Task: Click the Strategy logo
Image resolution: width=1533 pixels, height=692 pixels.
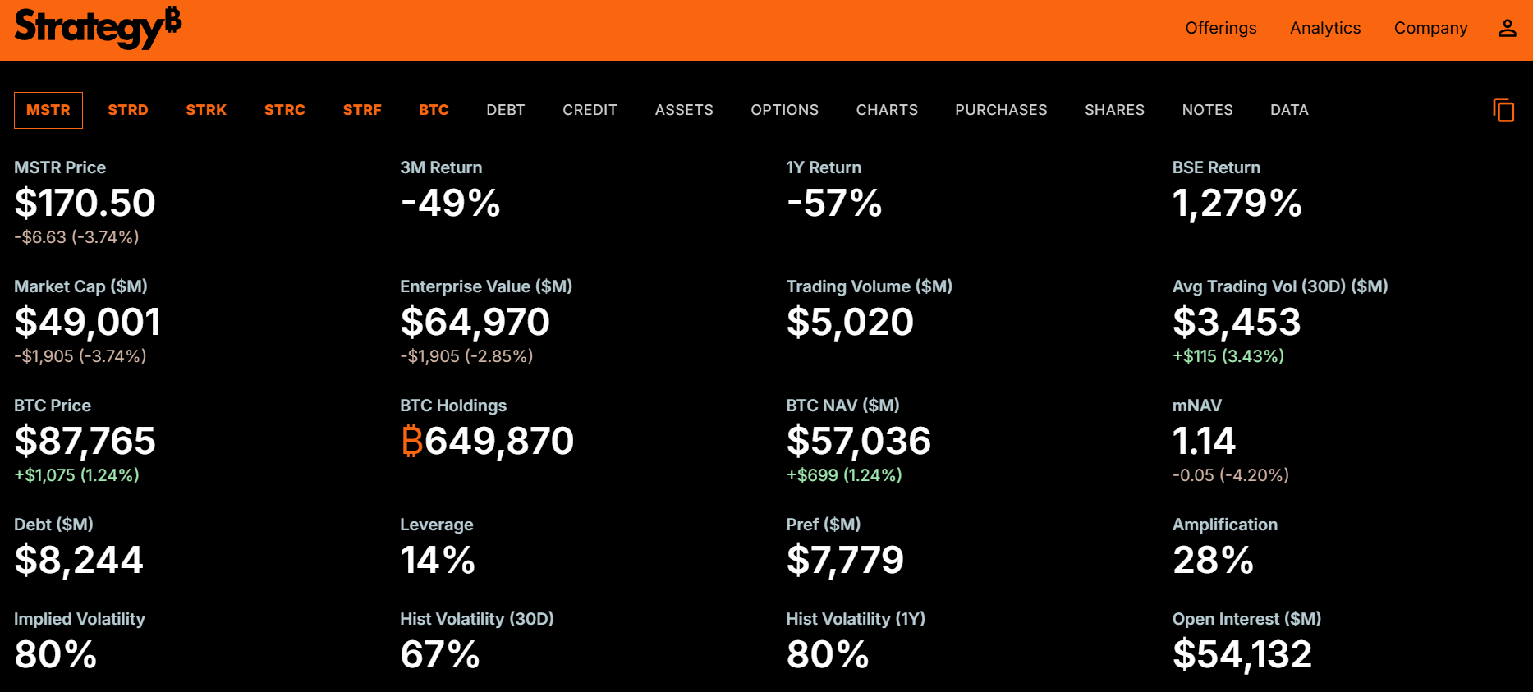Action: coord(98,28)
